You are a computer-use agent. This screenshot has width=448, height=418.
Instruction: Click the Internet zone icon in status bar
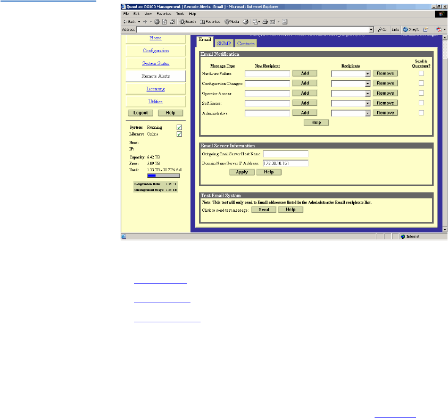[403, 237]
